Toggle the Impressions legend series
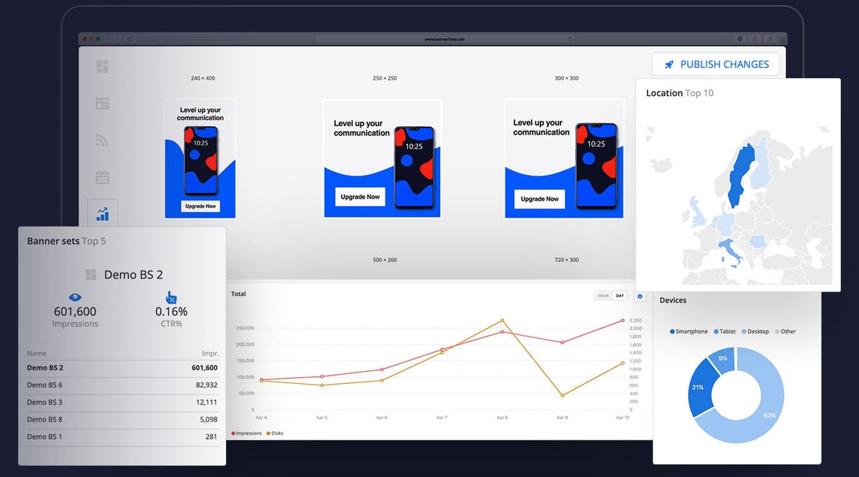This screenshot has width=859, height=477. tap(247, 433)
